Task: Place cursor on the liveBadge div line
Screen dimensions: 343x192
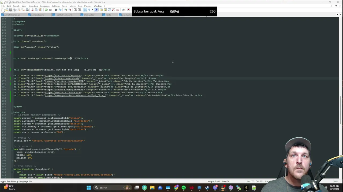Action: tap(51, 58)
